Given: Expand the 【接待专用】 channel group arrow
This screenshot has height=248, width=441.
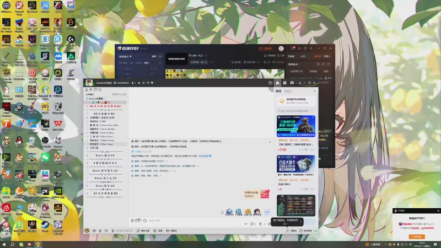Looking at the screenshot, I should click(87, 106).
